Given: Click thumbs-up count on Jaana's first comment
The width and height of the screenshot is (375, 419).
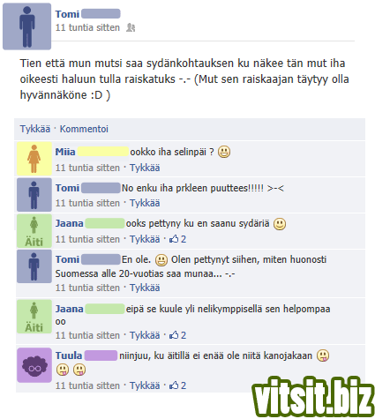Looking at the screenshot, I should 177,239.
